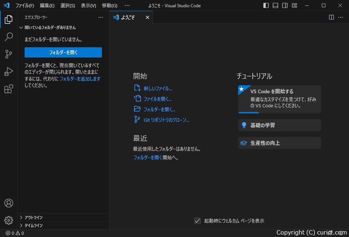Open the Extensions view
349x237 pixels.
click(8, 89)
